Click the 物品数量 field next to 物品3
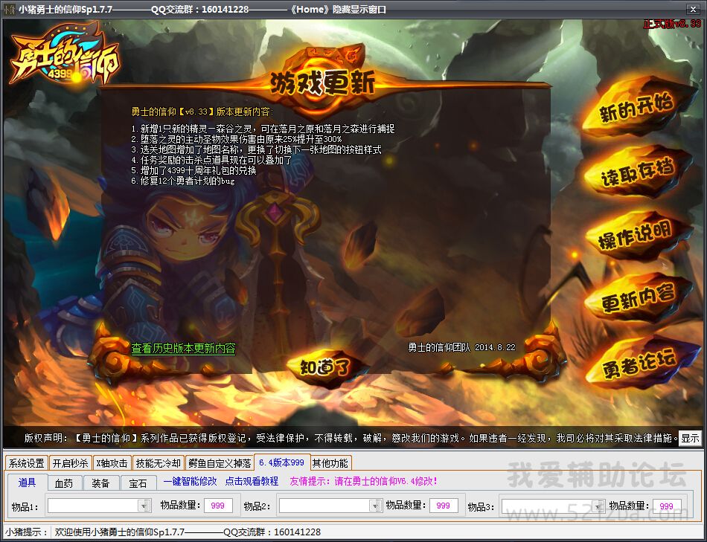Viewport: 707px width, 542px height. [667, 506]
